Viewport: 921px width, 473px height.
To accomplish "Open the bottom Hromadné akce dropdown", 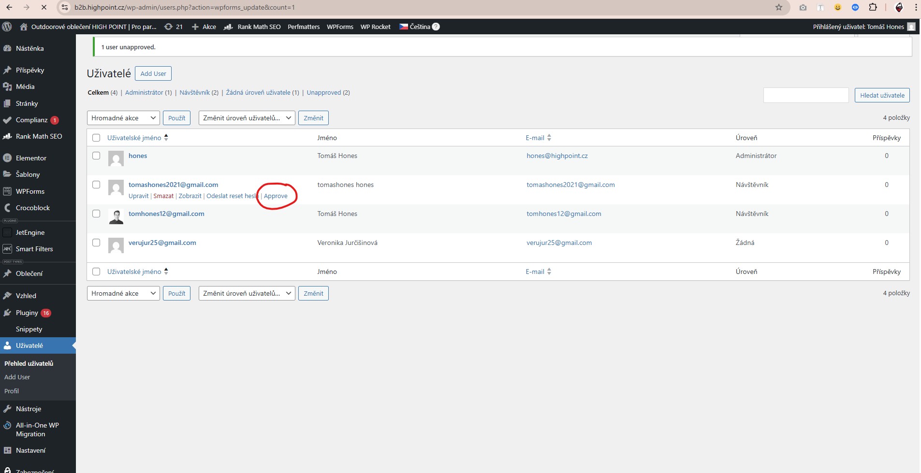I will (x=123, y=293).
